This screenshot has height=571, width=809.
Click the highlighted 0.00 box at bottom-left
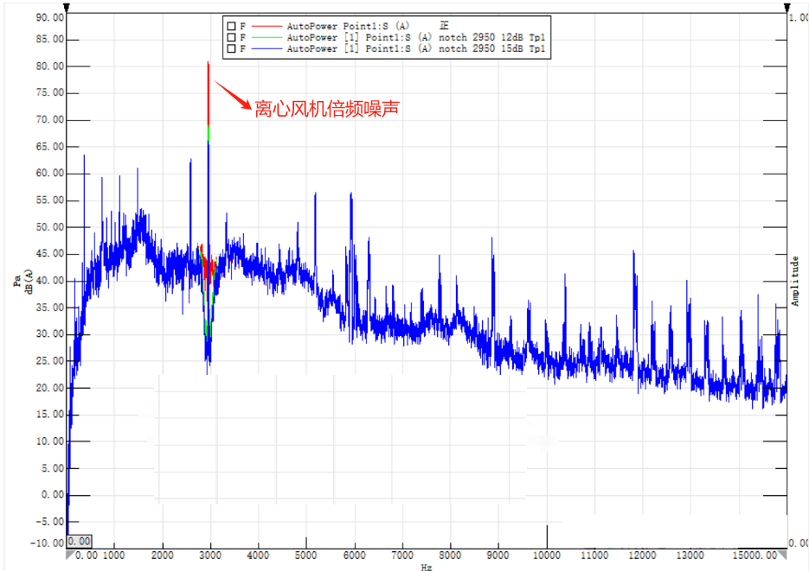[80, 541]
